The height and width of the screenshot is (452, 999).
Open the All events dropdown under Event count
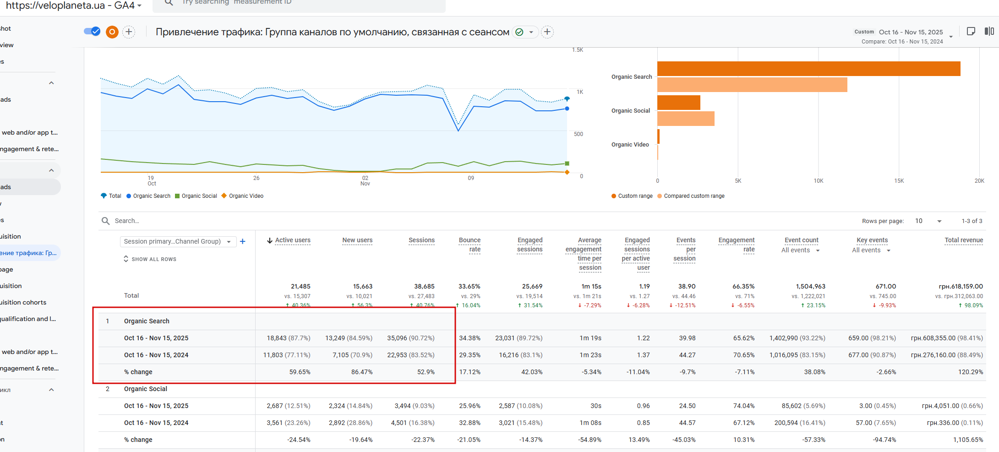(x=801, y=250)
